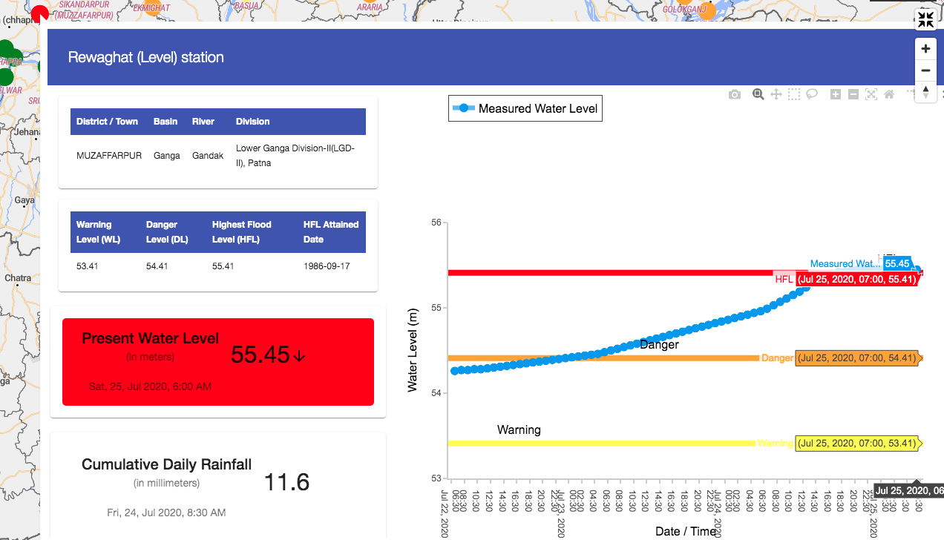944x540 pixels.
Task: Click chart toolbar Zoom In plus icon
Action: [x=836, y=94]
